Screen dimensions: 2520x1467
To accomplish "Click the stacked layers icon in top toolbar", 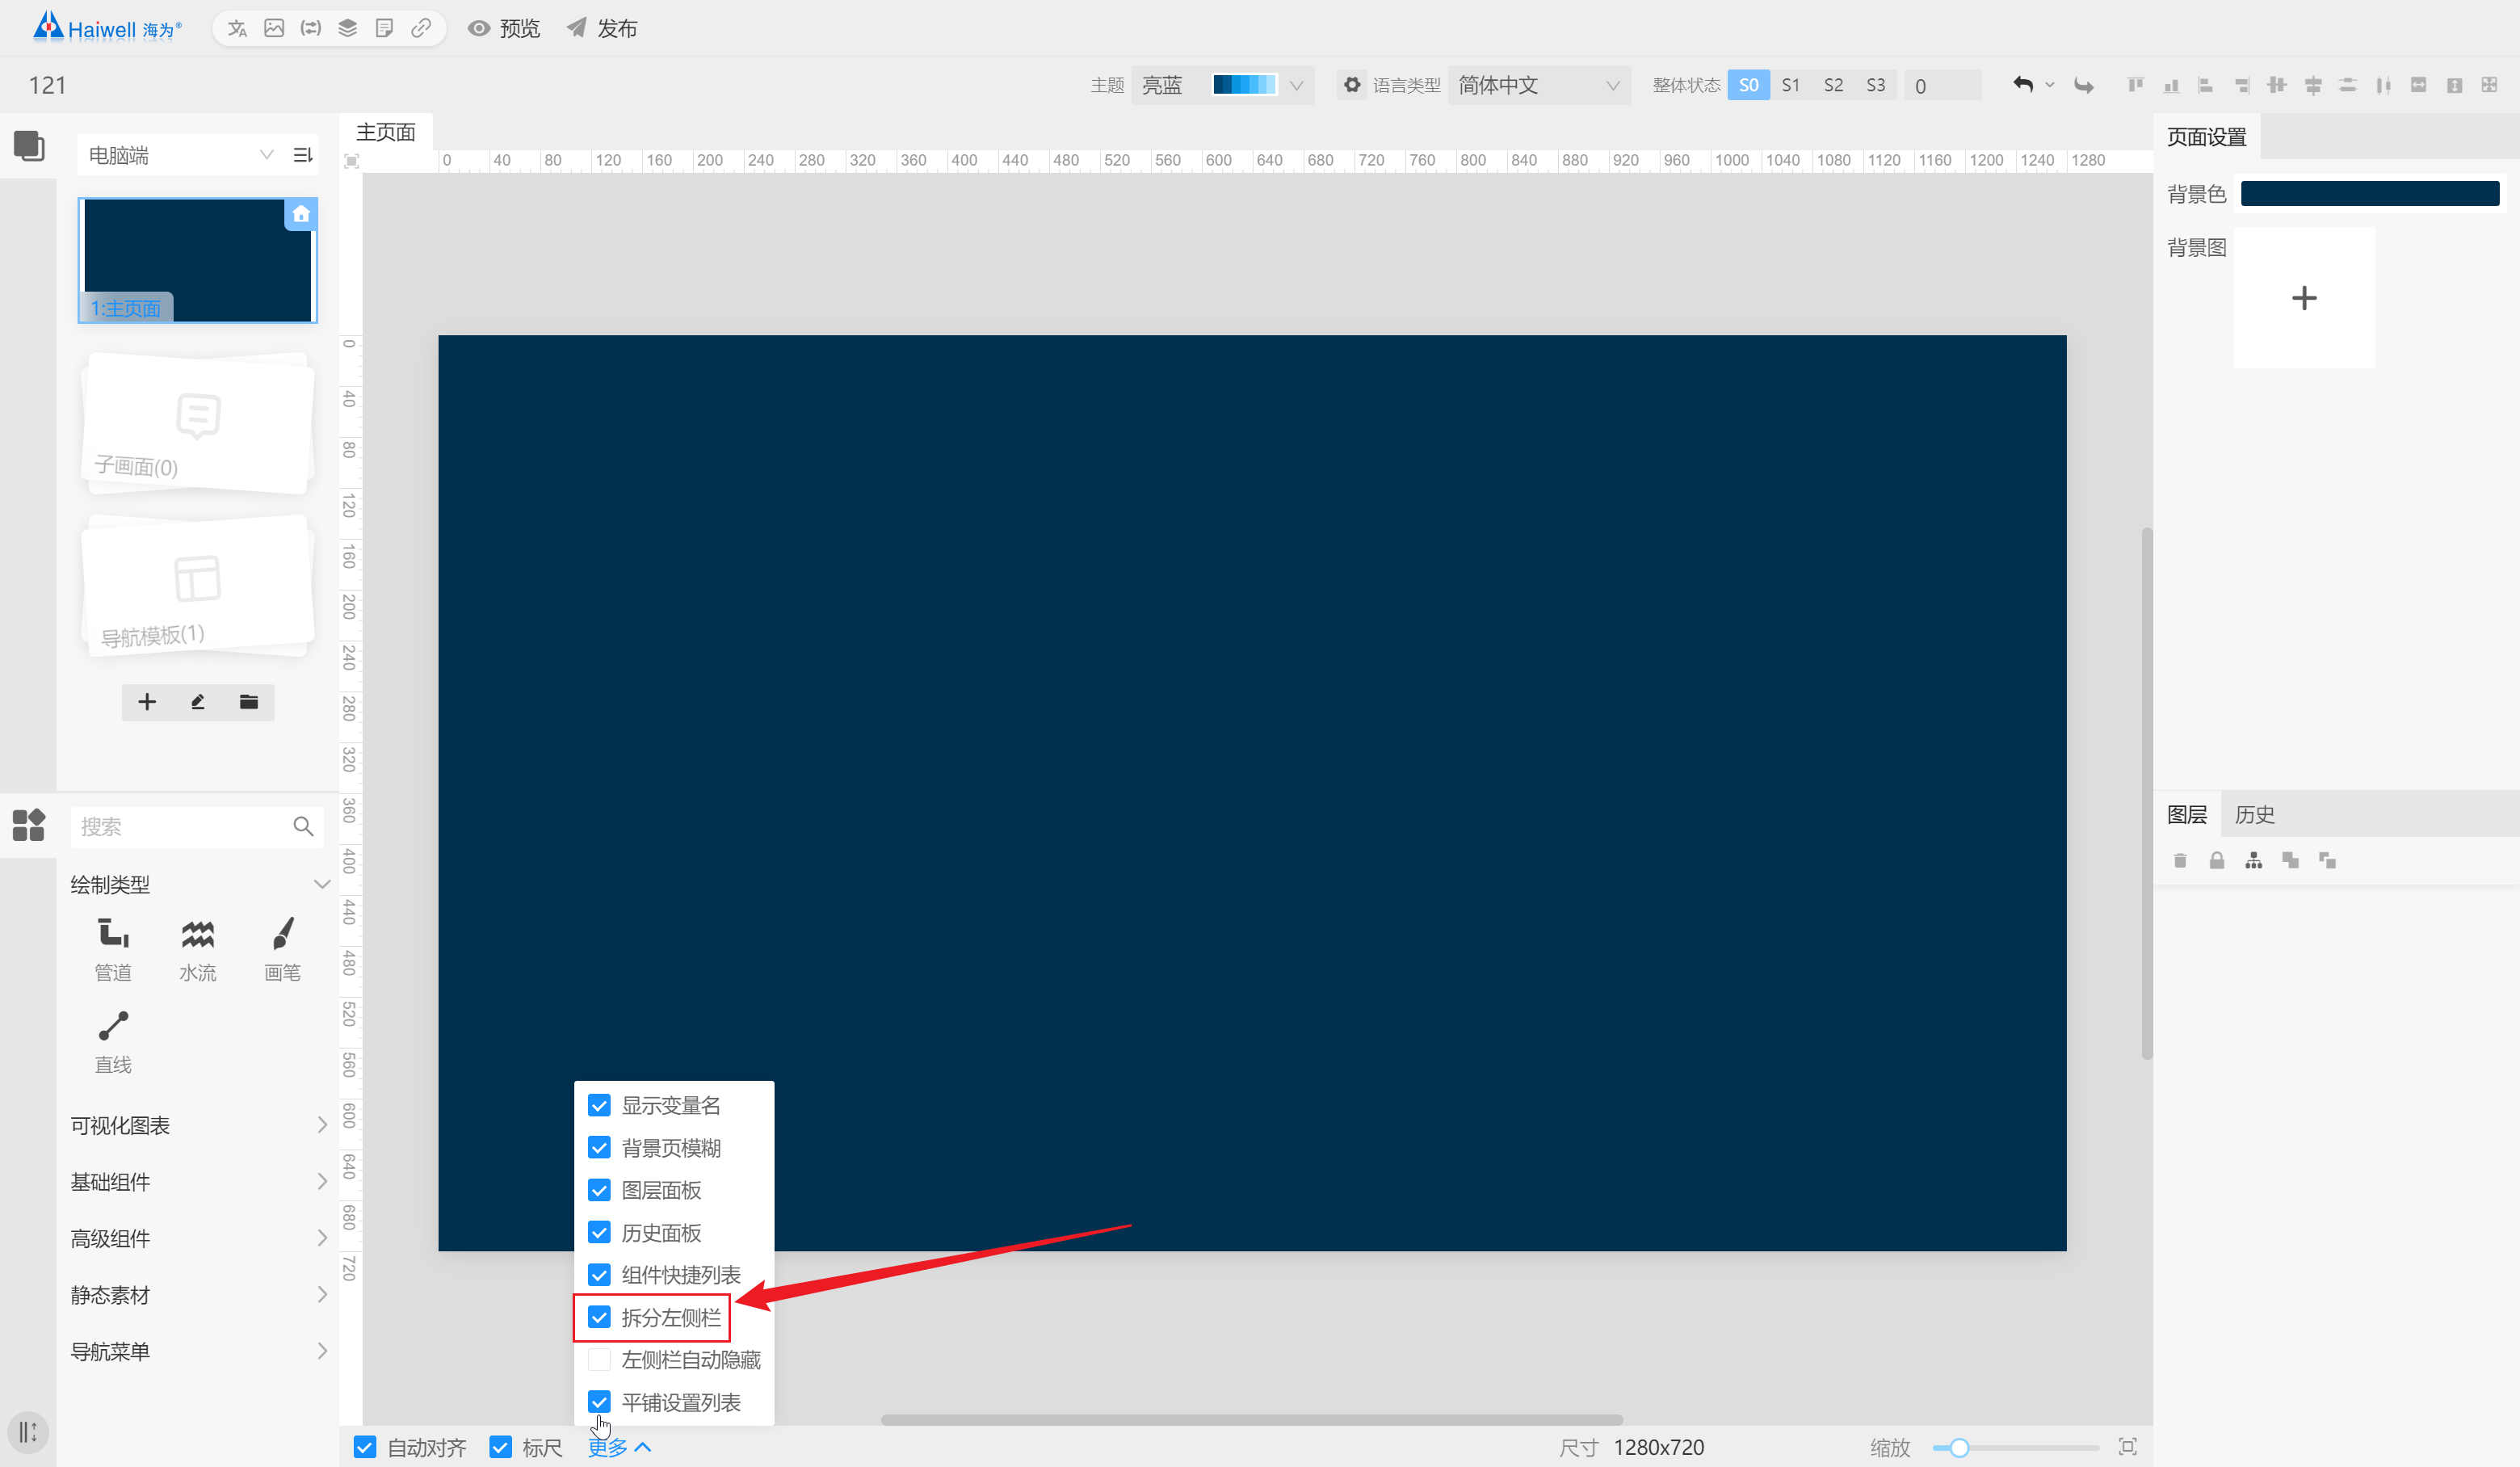I will [x=348, y=28].
